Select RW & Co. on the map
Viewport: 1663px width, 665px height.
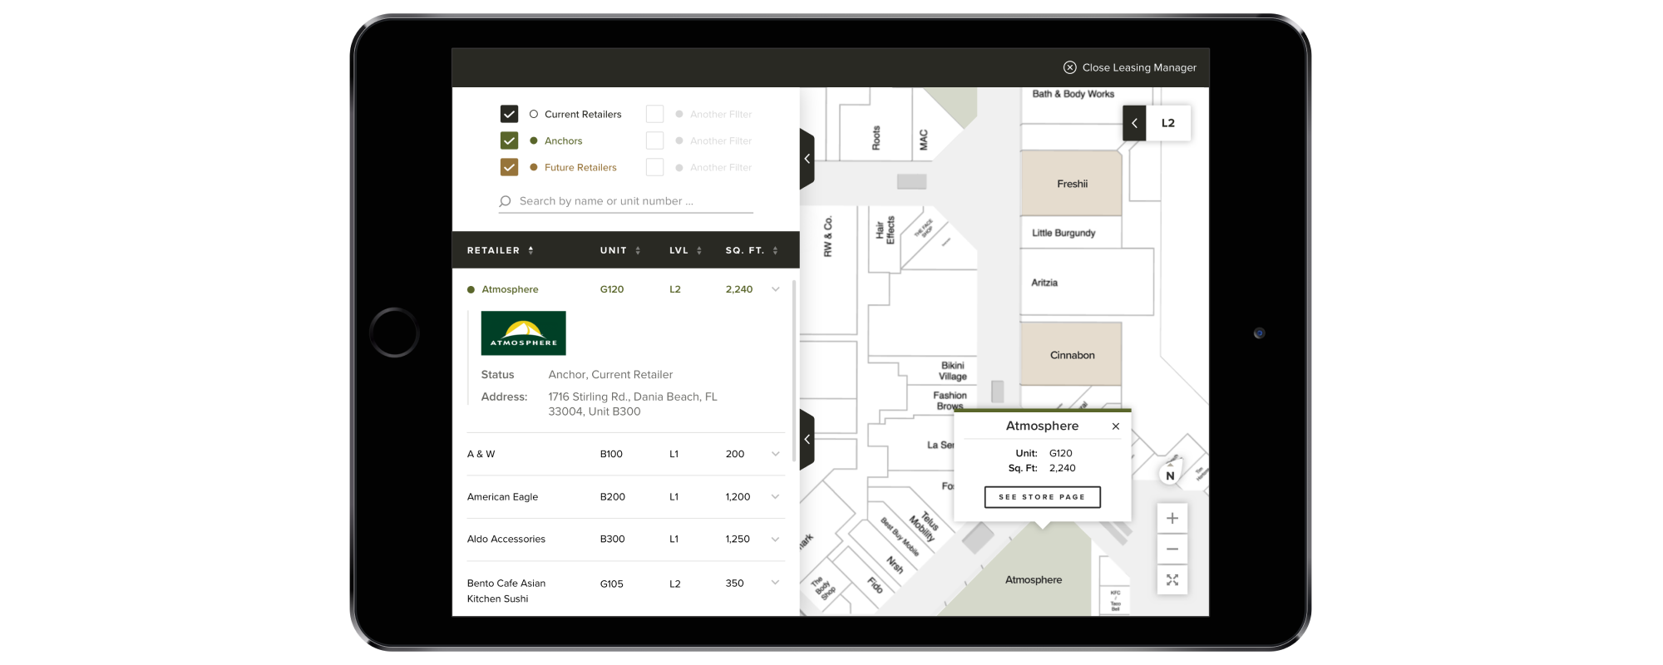click(x=828, y=237)
